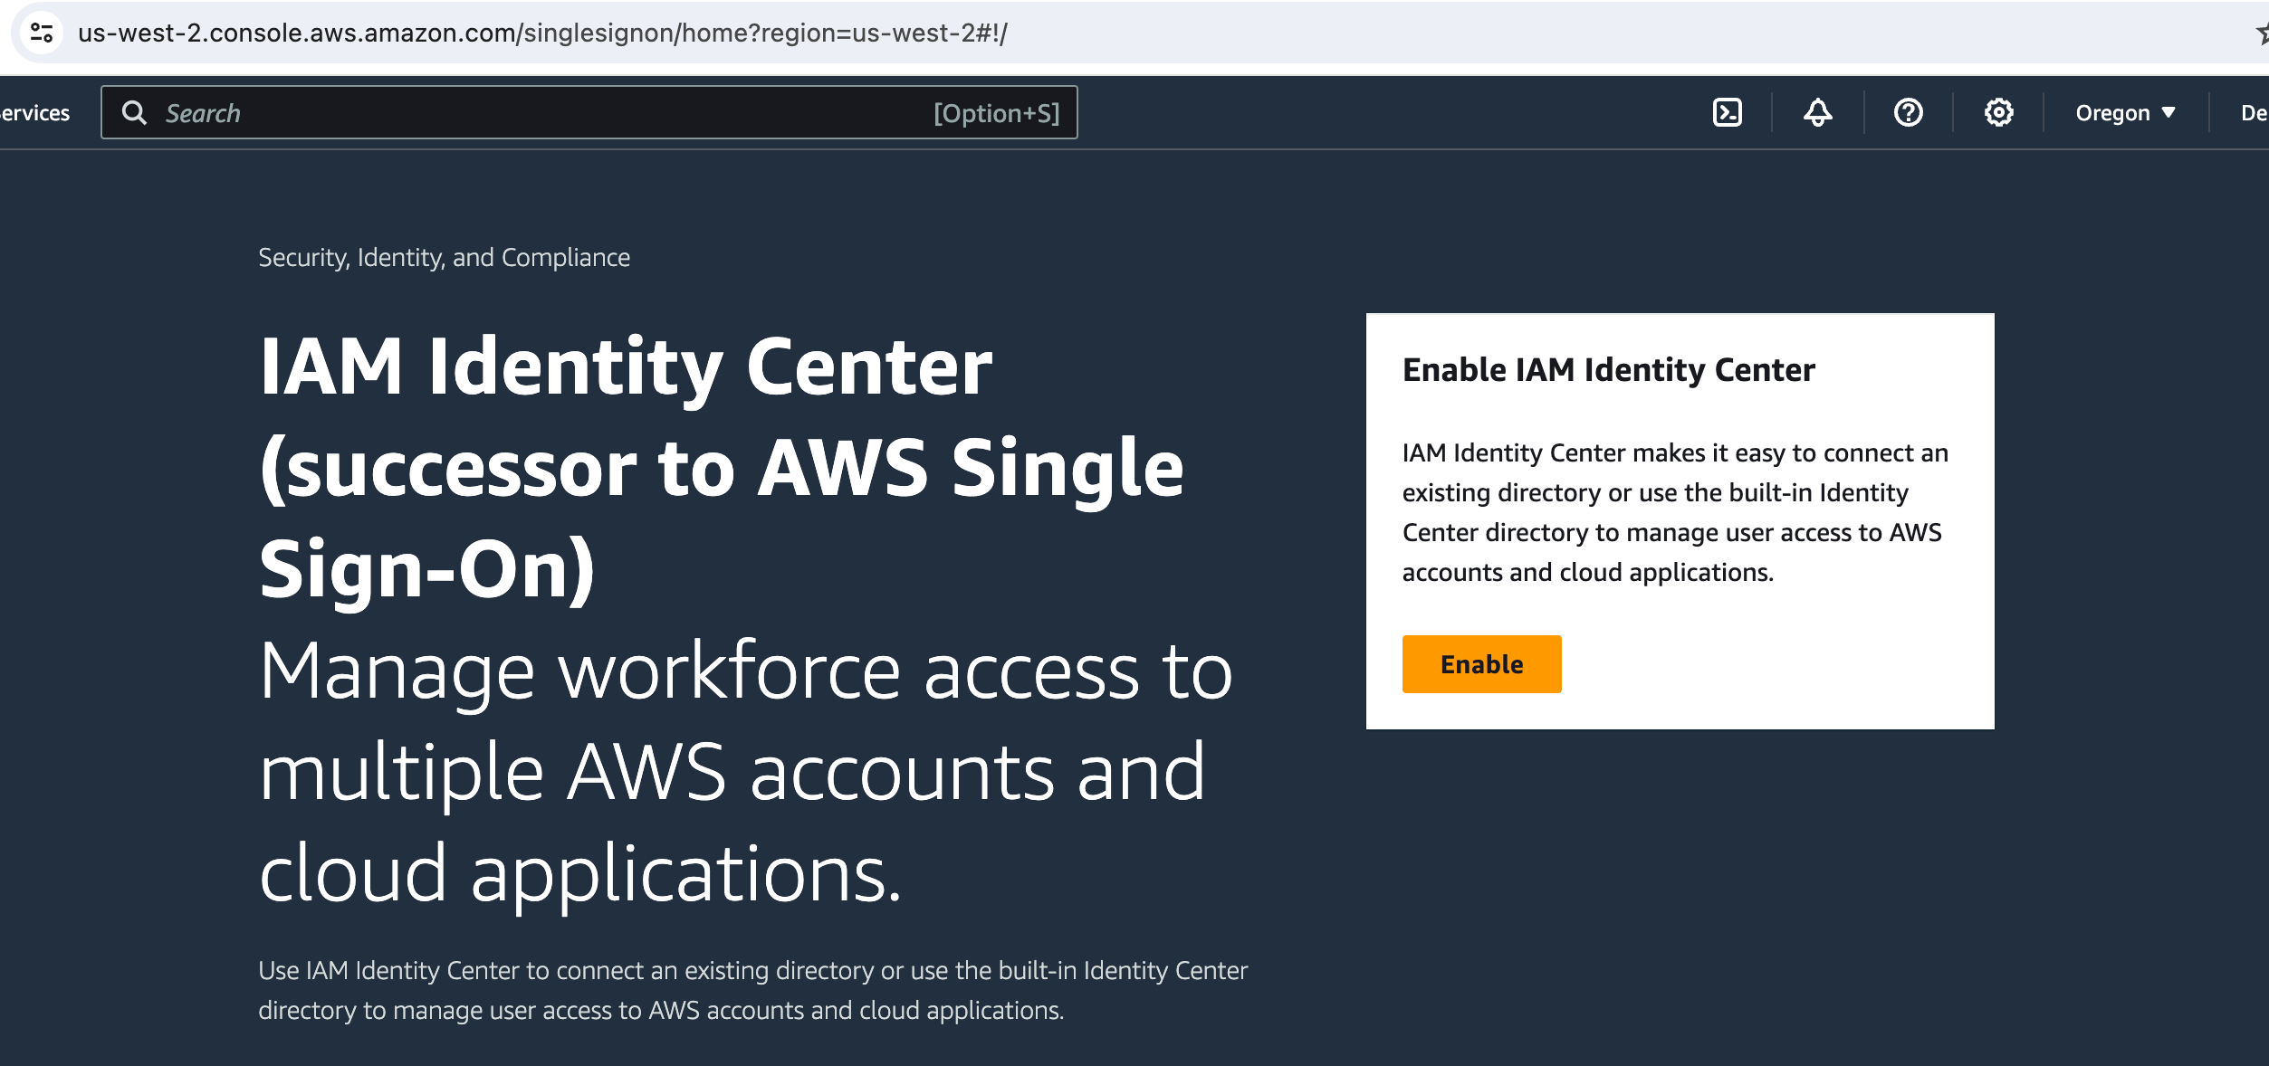Image resolution: width=2269 pixels, height=1066 pixels.
Task: Open the Services menu
Action: [x=34, y=112]
